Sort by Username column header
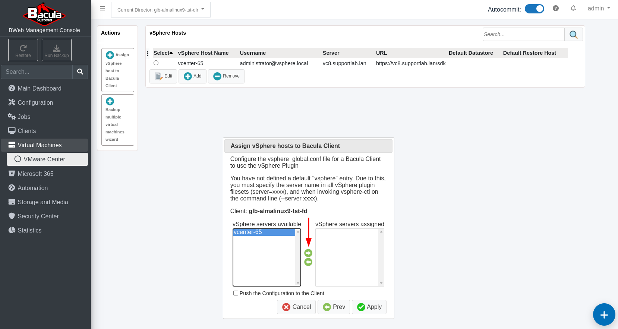Viewport: 618px width, 329px height. 253,53
